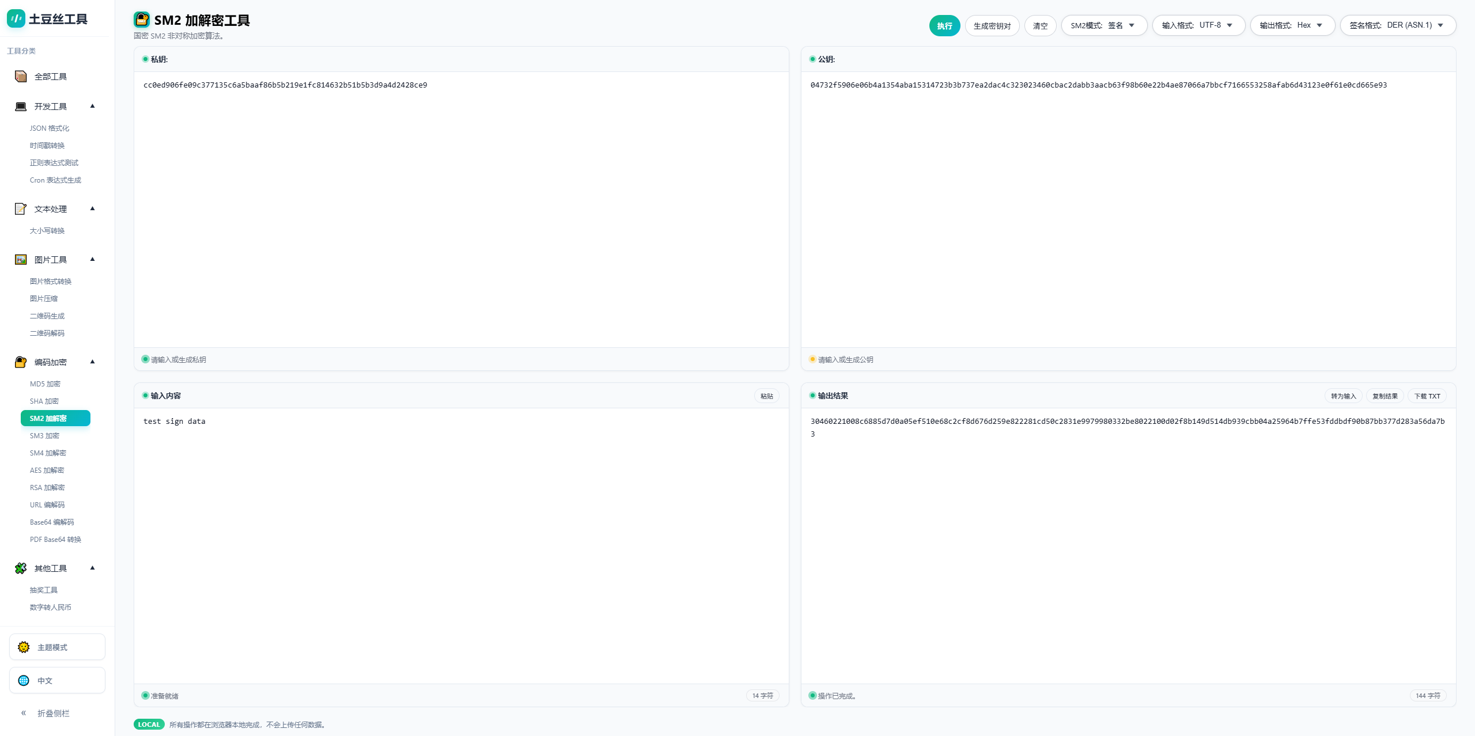Open the 输入格式 UTF-8 dropdown
The width and height of the screenshot is (1475, 736).
point(1198,25)
